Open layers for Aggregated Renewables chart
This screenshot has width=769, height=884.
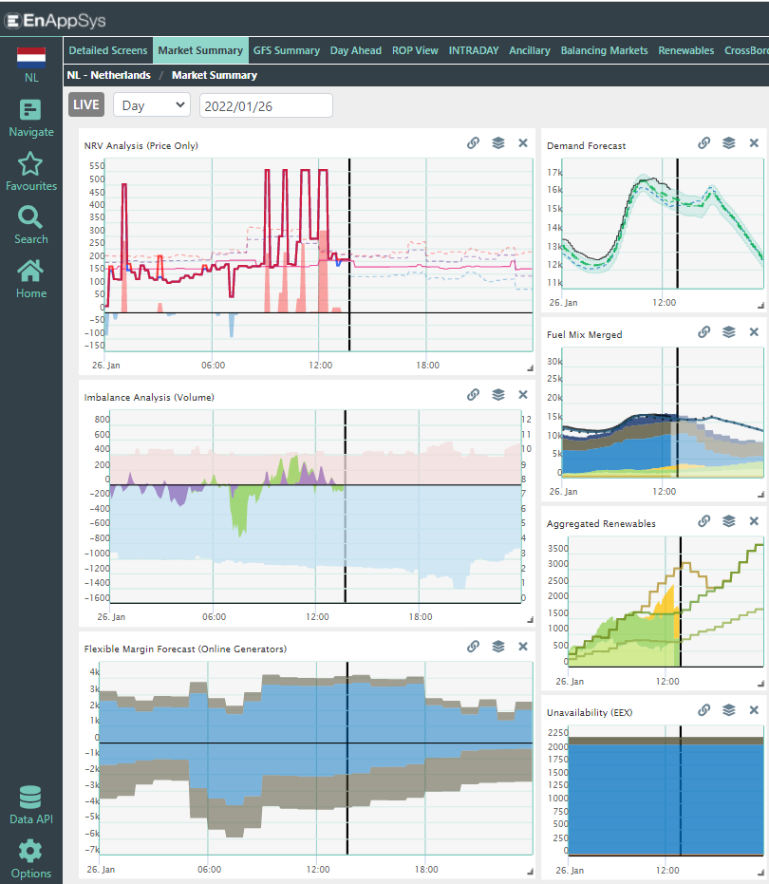(729, 521)
